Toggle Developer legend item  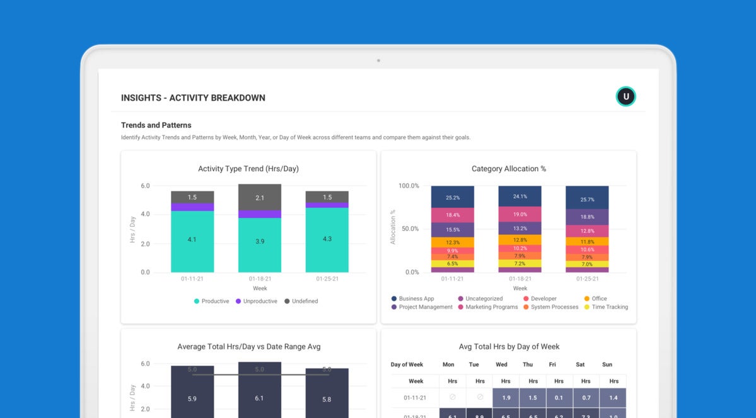click(x=540, y=298)
